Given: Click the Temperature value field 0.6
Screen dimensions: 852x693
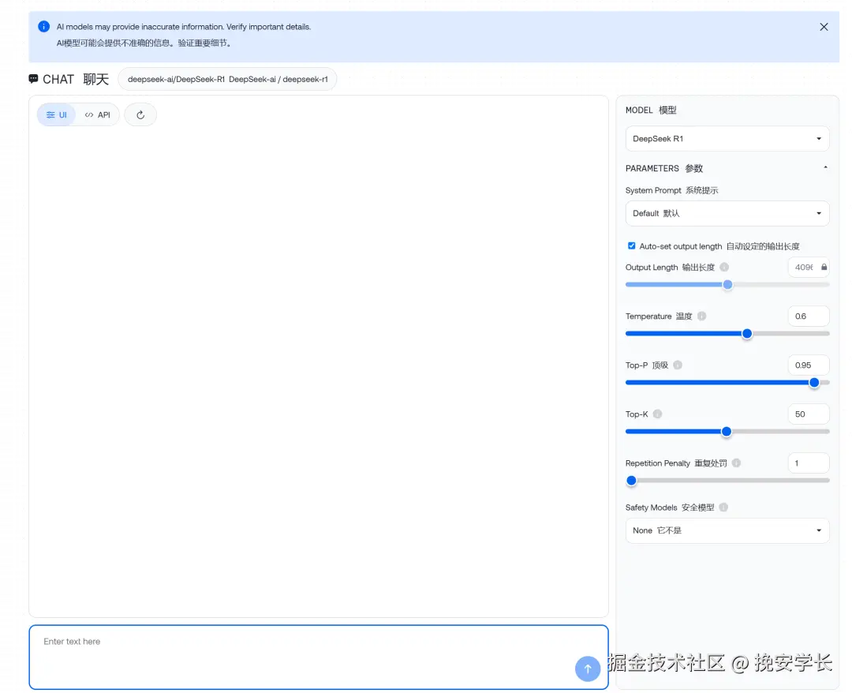Looking at the screenshot, I should [x=809, y=316].
